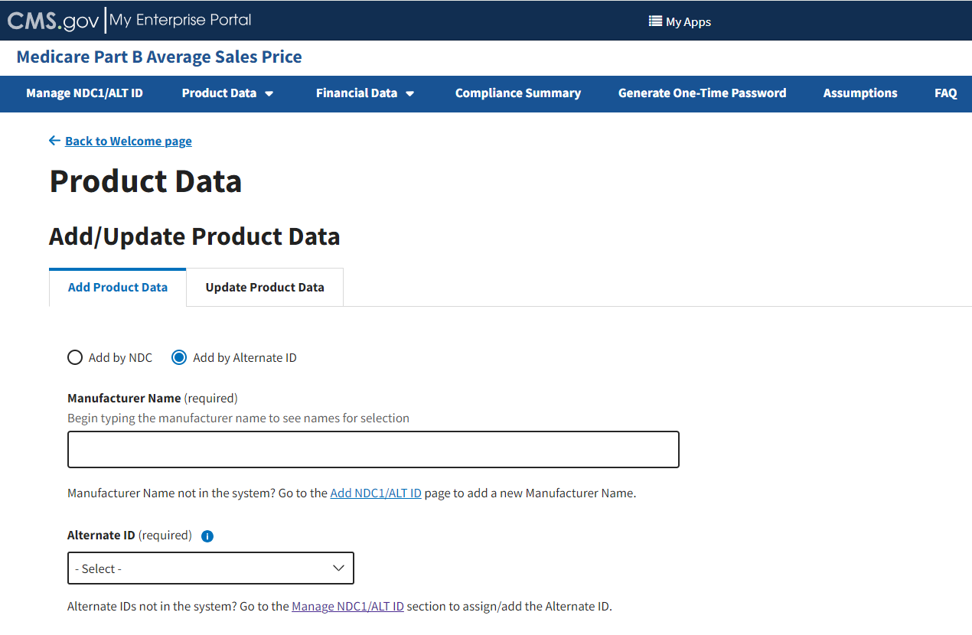This screenshot has height=635, width=972.
Task: Select the Add by NDC radio button
Action: pos(75,358)
